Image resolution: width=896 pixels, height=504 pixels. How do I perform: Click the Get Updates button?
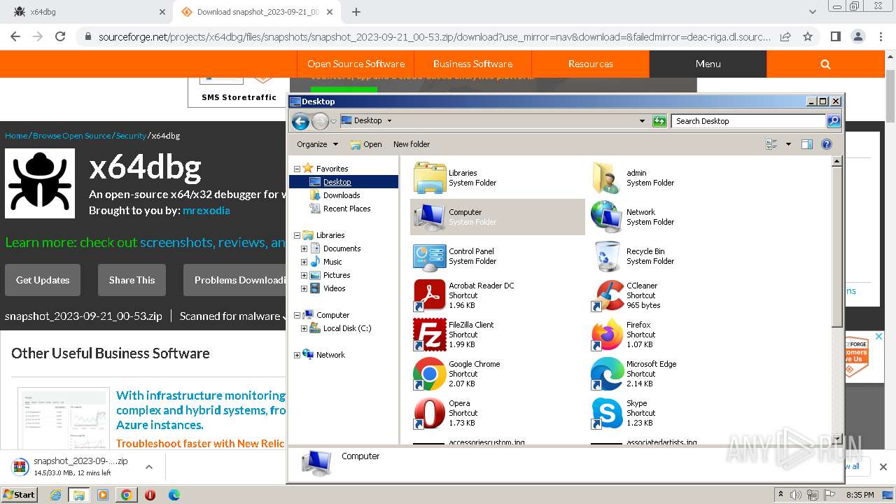43,280
